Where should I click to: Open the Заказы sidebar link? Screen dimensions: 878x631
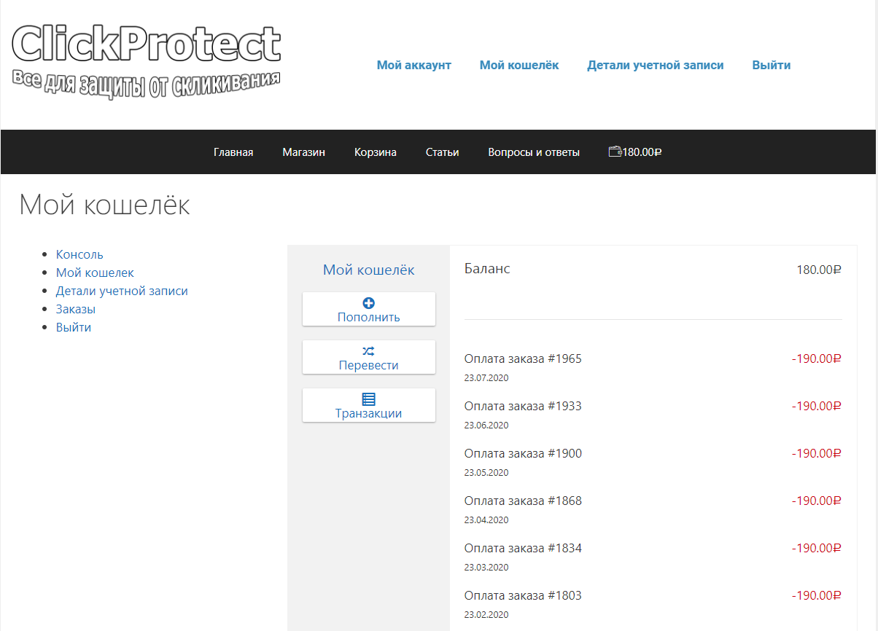coord(76,309)
